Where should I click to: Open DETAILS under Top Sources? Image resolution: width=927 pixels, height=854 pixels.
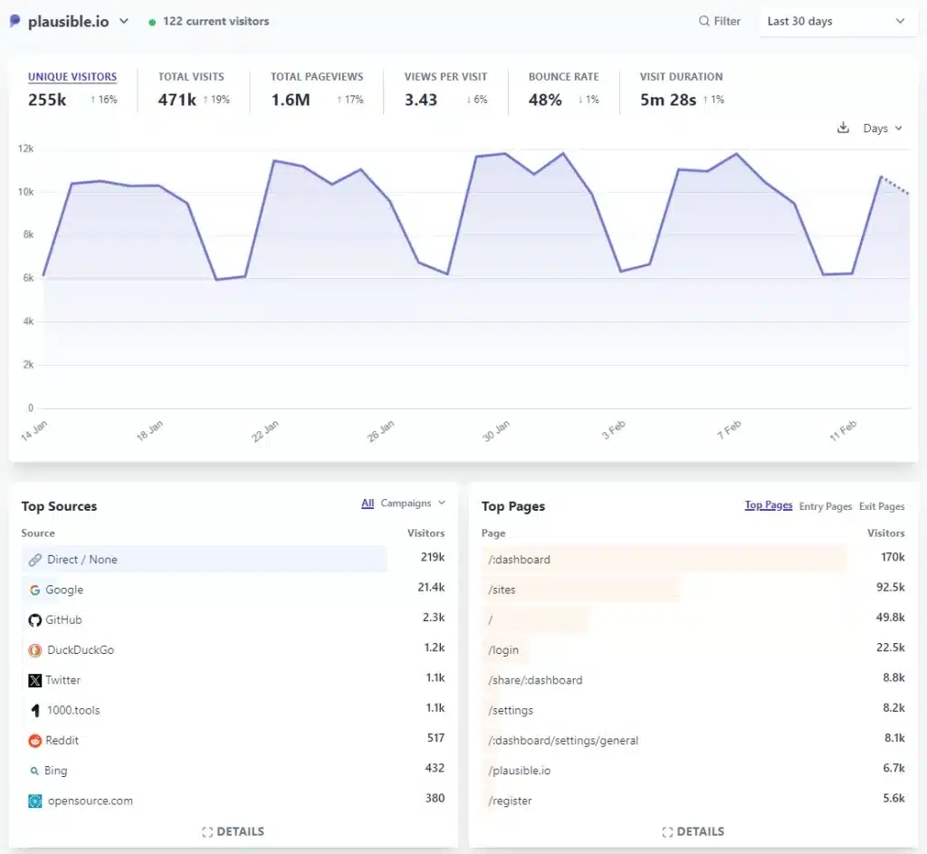click(x=233, y=831)
